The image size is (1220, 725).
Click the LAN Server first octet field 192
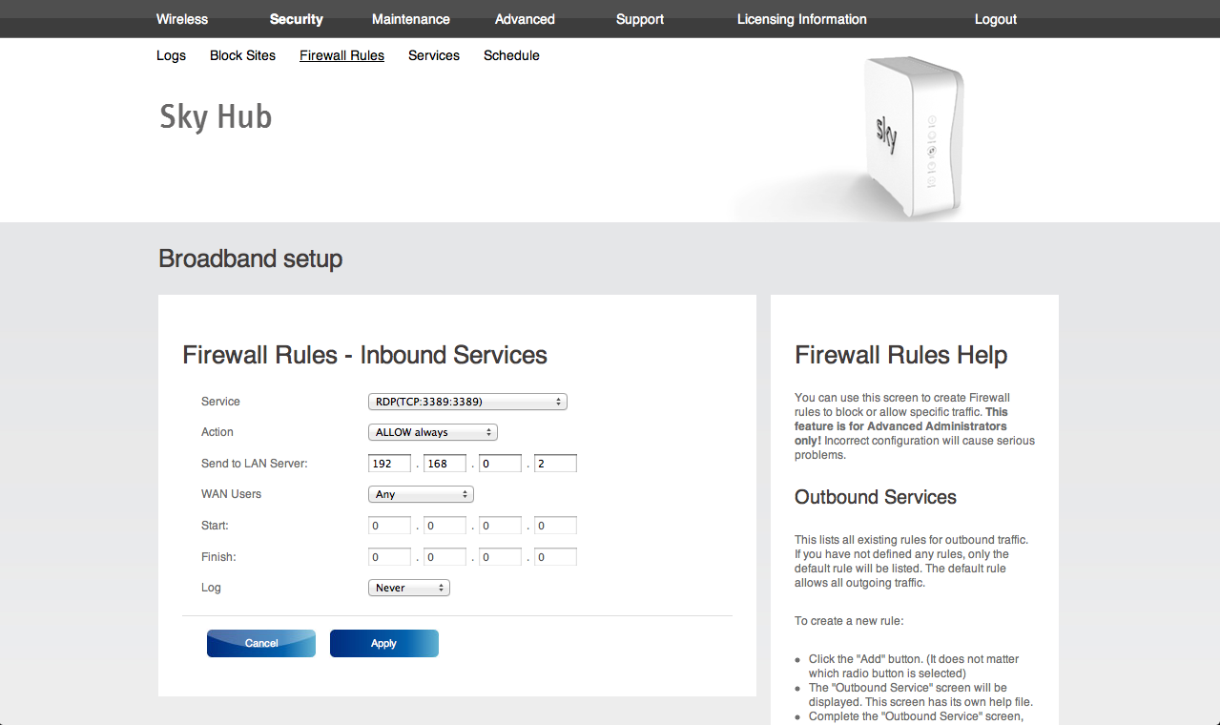(x=389, y=464)
